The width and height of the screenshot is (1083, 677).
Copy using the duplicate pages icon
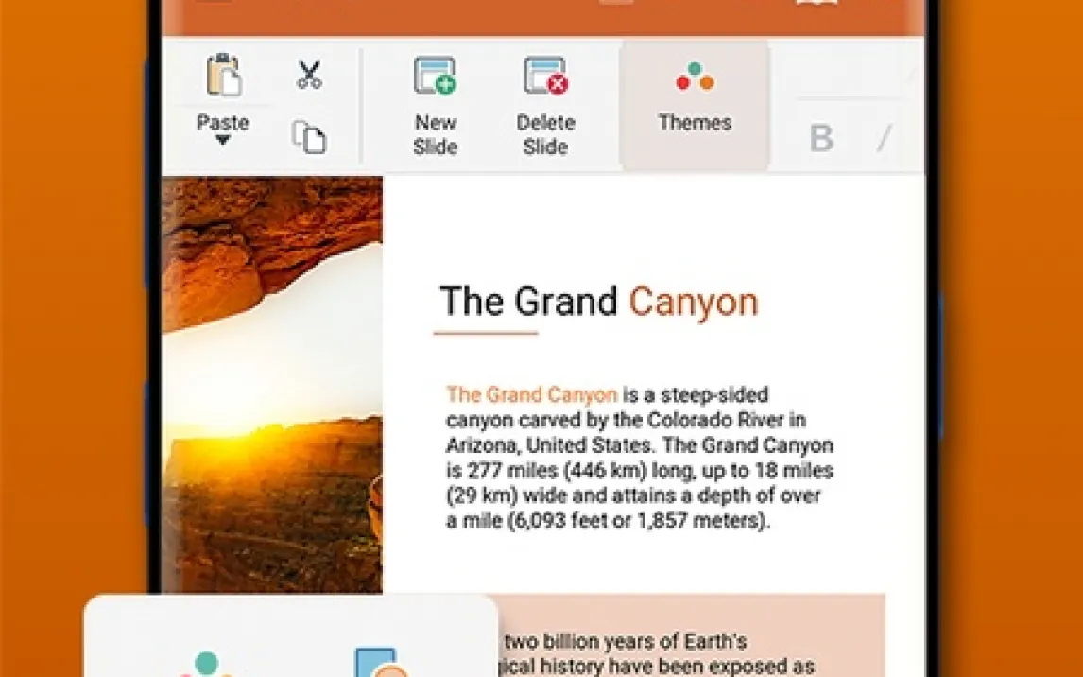coord(309,137)
